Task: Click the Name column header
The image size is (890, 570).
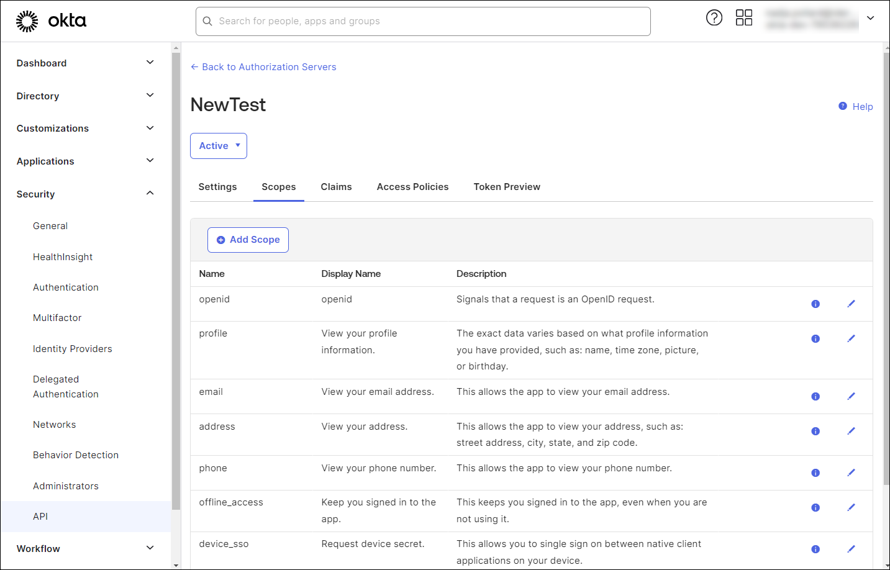Action: pos(212,274)
